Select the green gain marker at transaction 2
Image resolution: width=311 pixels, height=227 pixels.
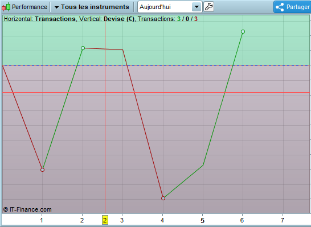[x=83, y=48]
